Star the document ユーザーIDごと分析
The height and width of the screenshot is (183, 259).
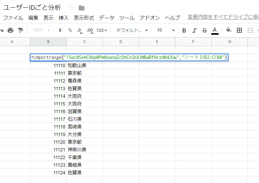click(x=72, y=8)
